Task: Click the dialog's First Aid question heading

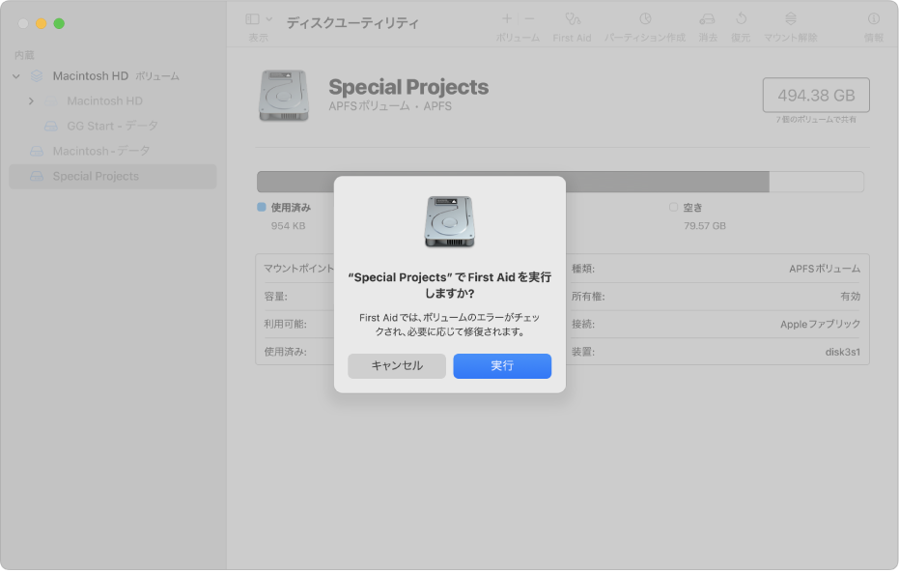Action: pos(450,285)
